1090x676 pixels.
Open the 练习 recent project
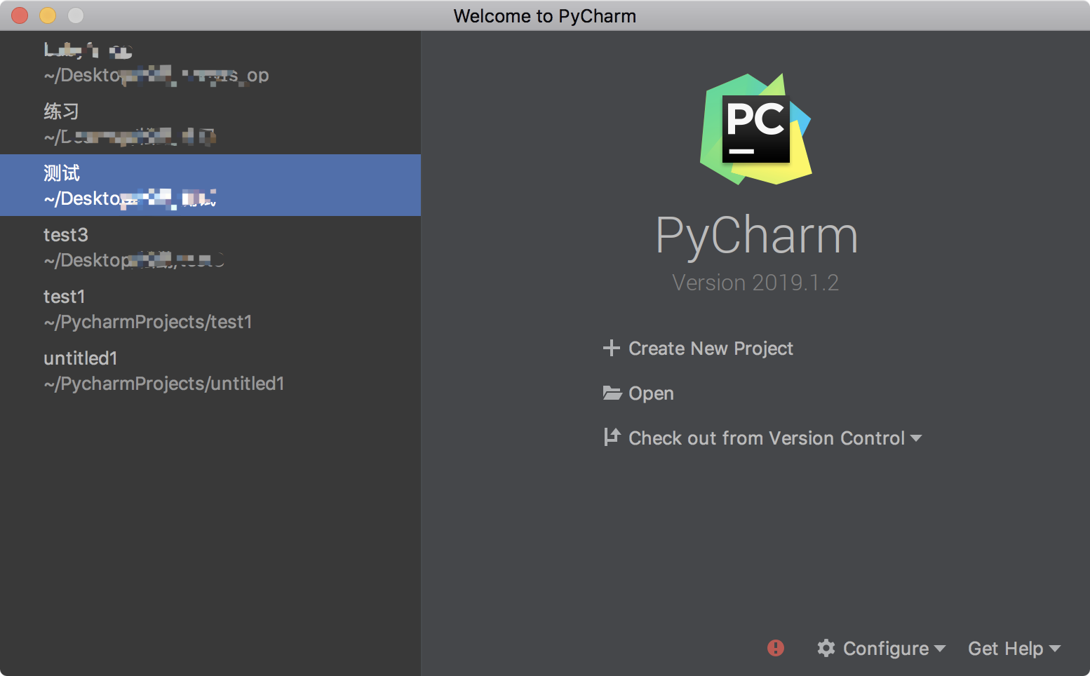point(210,123)
